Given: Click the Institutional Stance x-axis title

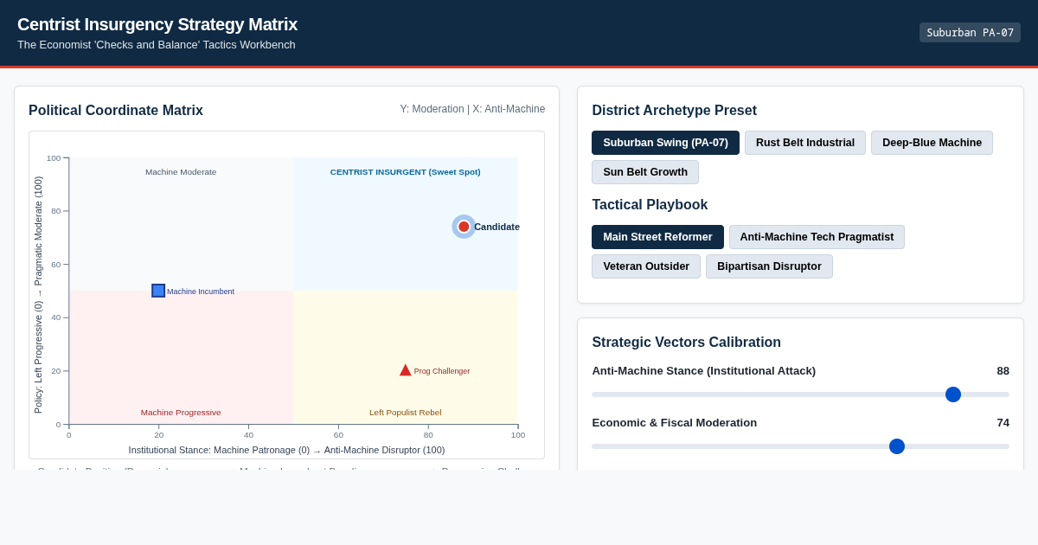Looking at the screenshot, I should coord(286,450).
